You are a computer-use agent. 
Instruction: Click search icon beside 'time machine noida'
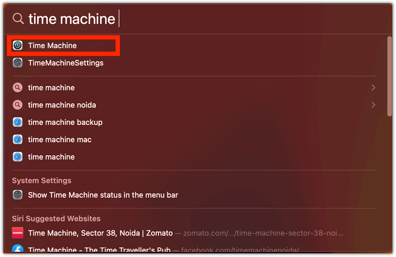18,105
